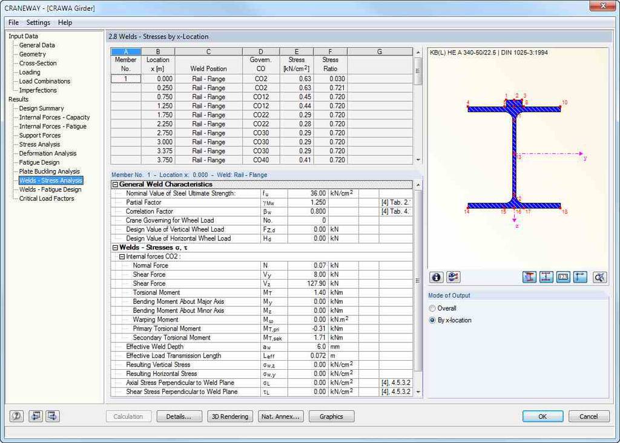The height and width of the screenshot is (443, 620).
Task: Open Stress Analysis results
Action: (39, 144)
